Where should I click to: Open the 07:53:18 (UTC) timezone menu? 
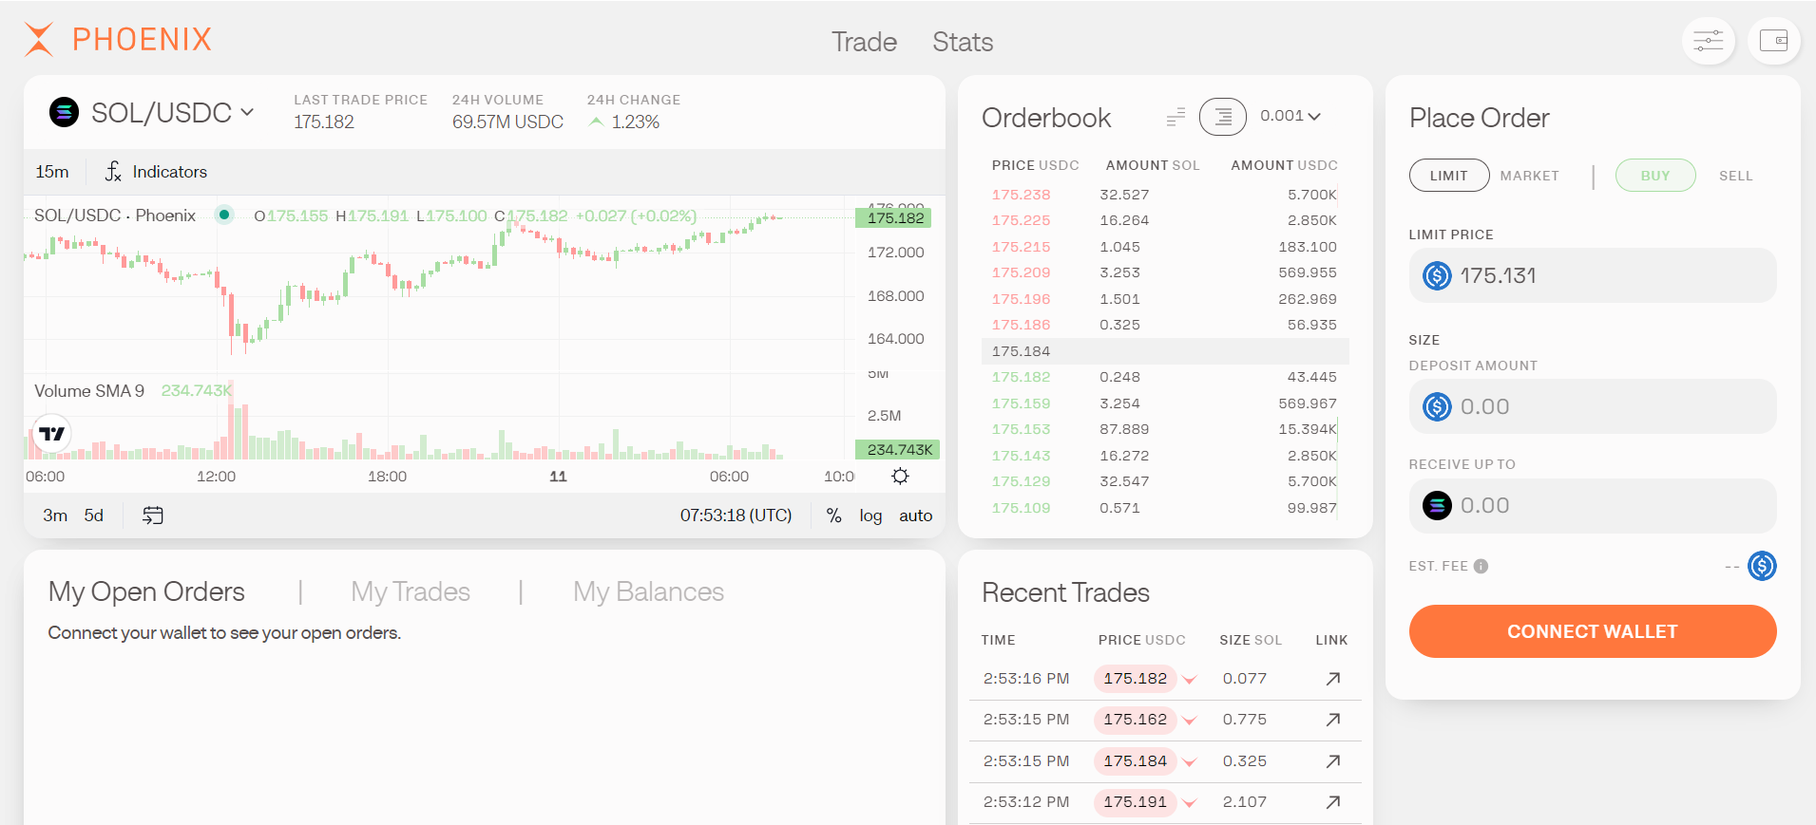click(736, 516)
